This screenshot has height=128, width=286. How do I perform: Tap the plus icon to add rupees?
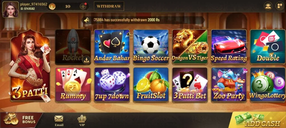click(83, 6)
